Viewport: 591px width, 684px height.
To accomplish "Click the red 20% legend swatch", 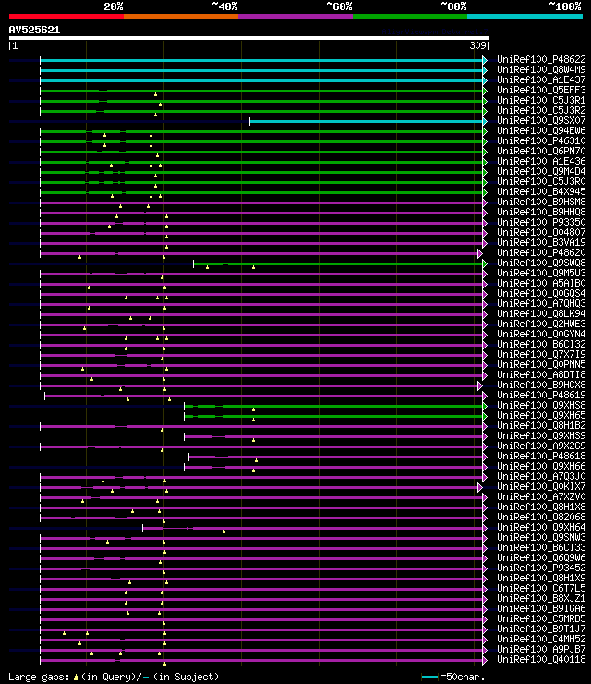I will click(66, 17).
